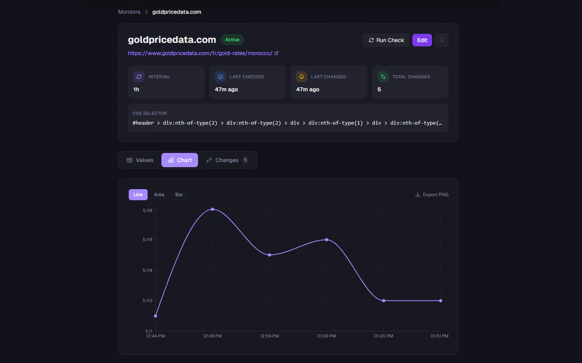Image resolution: width=582 pixels, height=363 pixels.
Task: Click the Run Check button
Action: point(386,40)
